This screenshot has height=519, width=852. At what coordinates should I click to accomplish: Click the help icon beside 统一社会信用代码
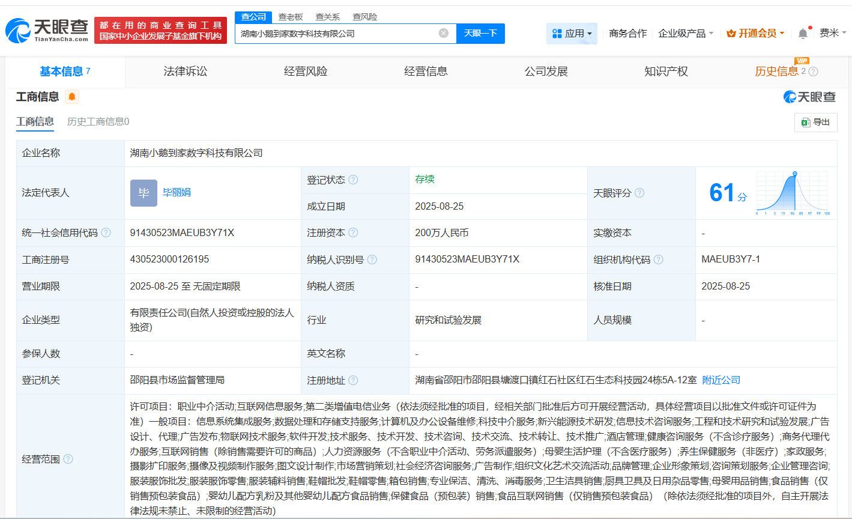pyautogui.click(x=107, y=232)
